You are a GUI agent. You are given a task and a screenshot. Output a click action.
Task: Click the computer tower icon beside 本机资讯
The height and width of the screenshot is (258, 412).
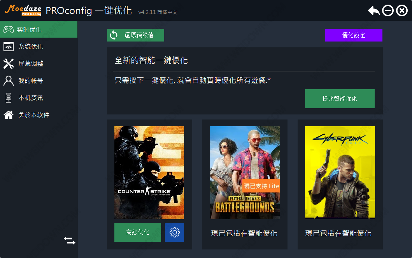pos(9,98)
